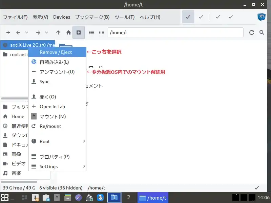Image resolution: width=271 pixels, height=203 pixels.
Task: Click the new tab plus icon
Action: coord(8,32)
